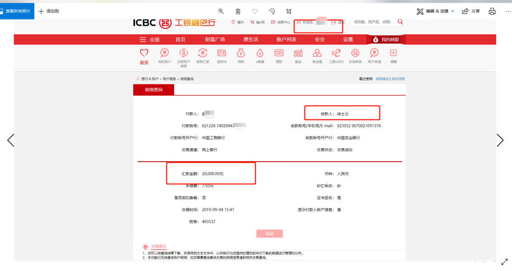
Task: Select the 账户列表 menu tab
Action: click(x=286, y=40)
